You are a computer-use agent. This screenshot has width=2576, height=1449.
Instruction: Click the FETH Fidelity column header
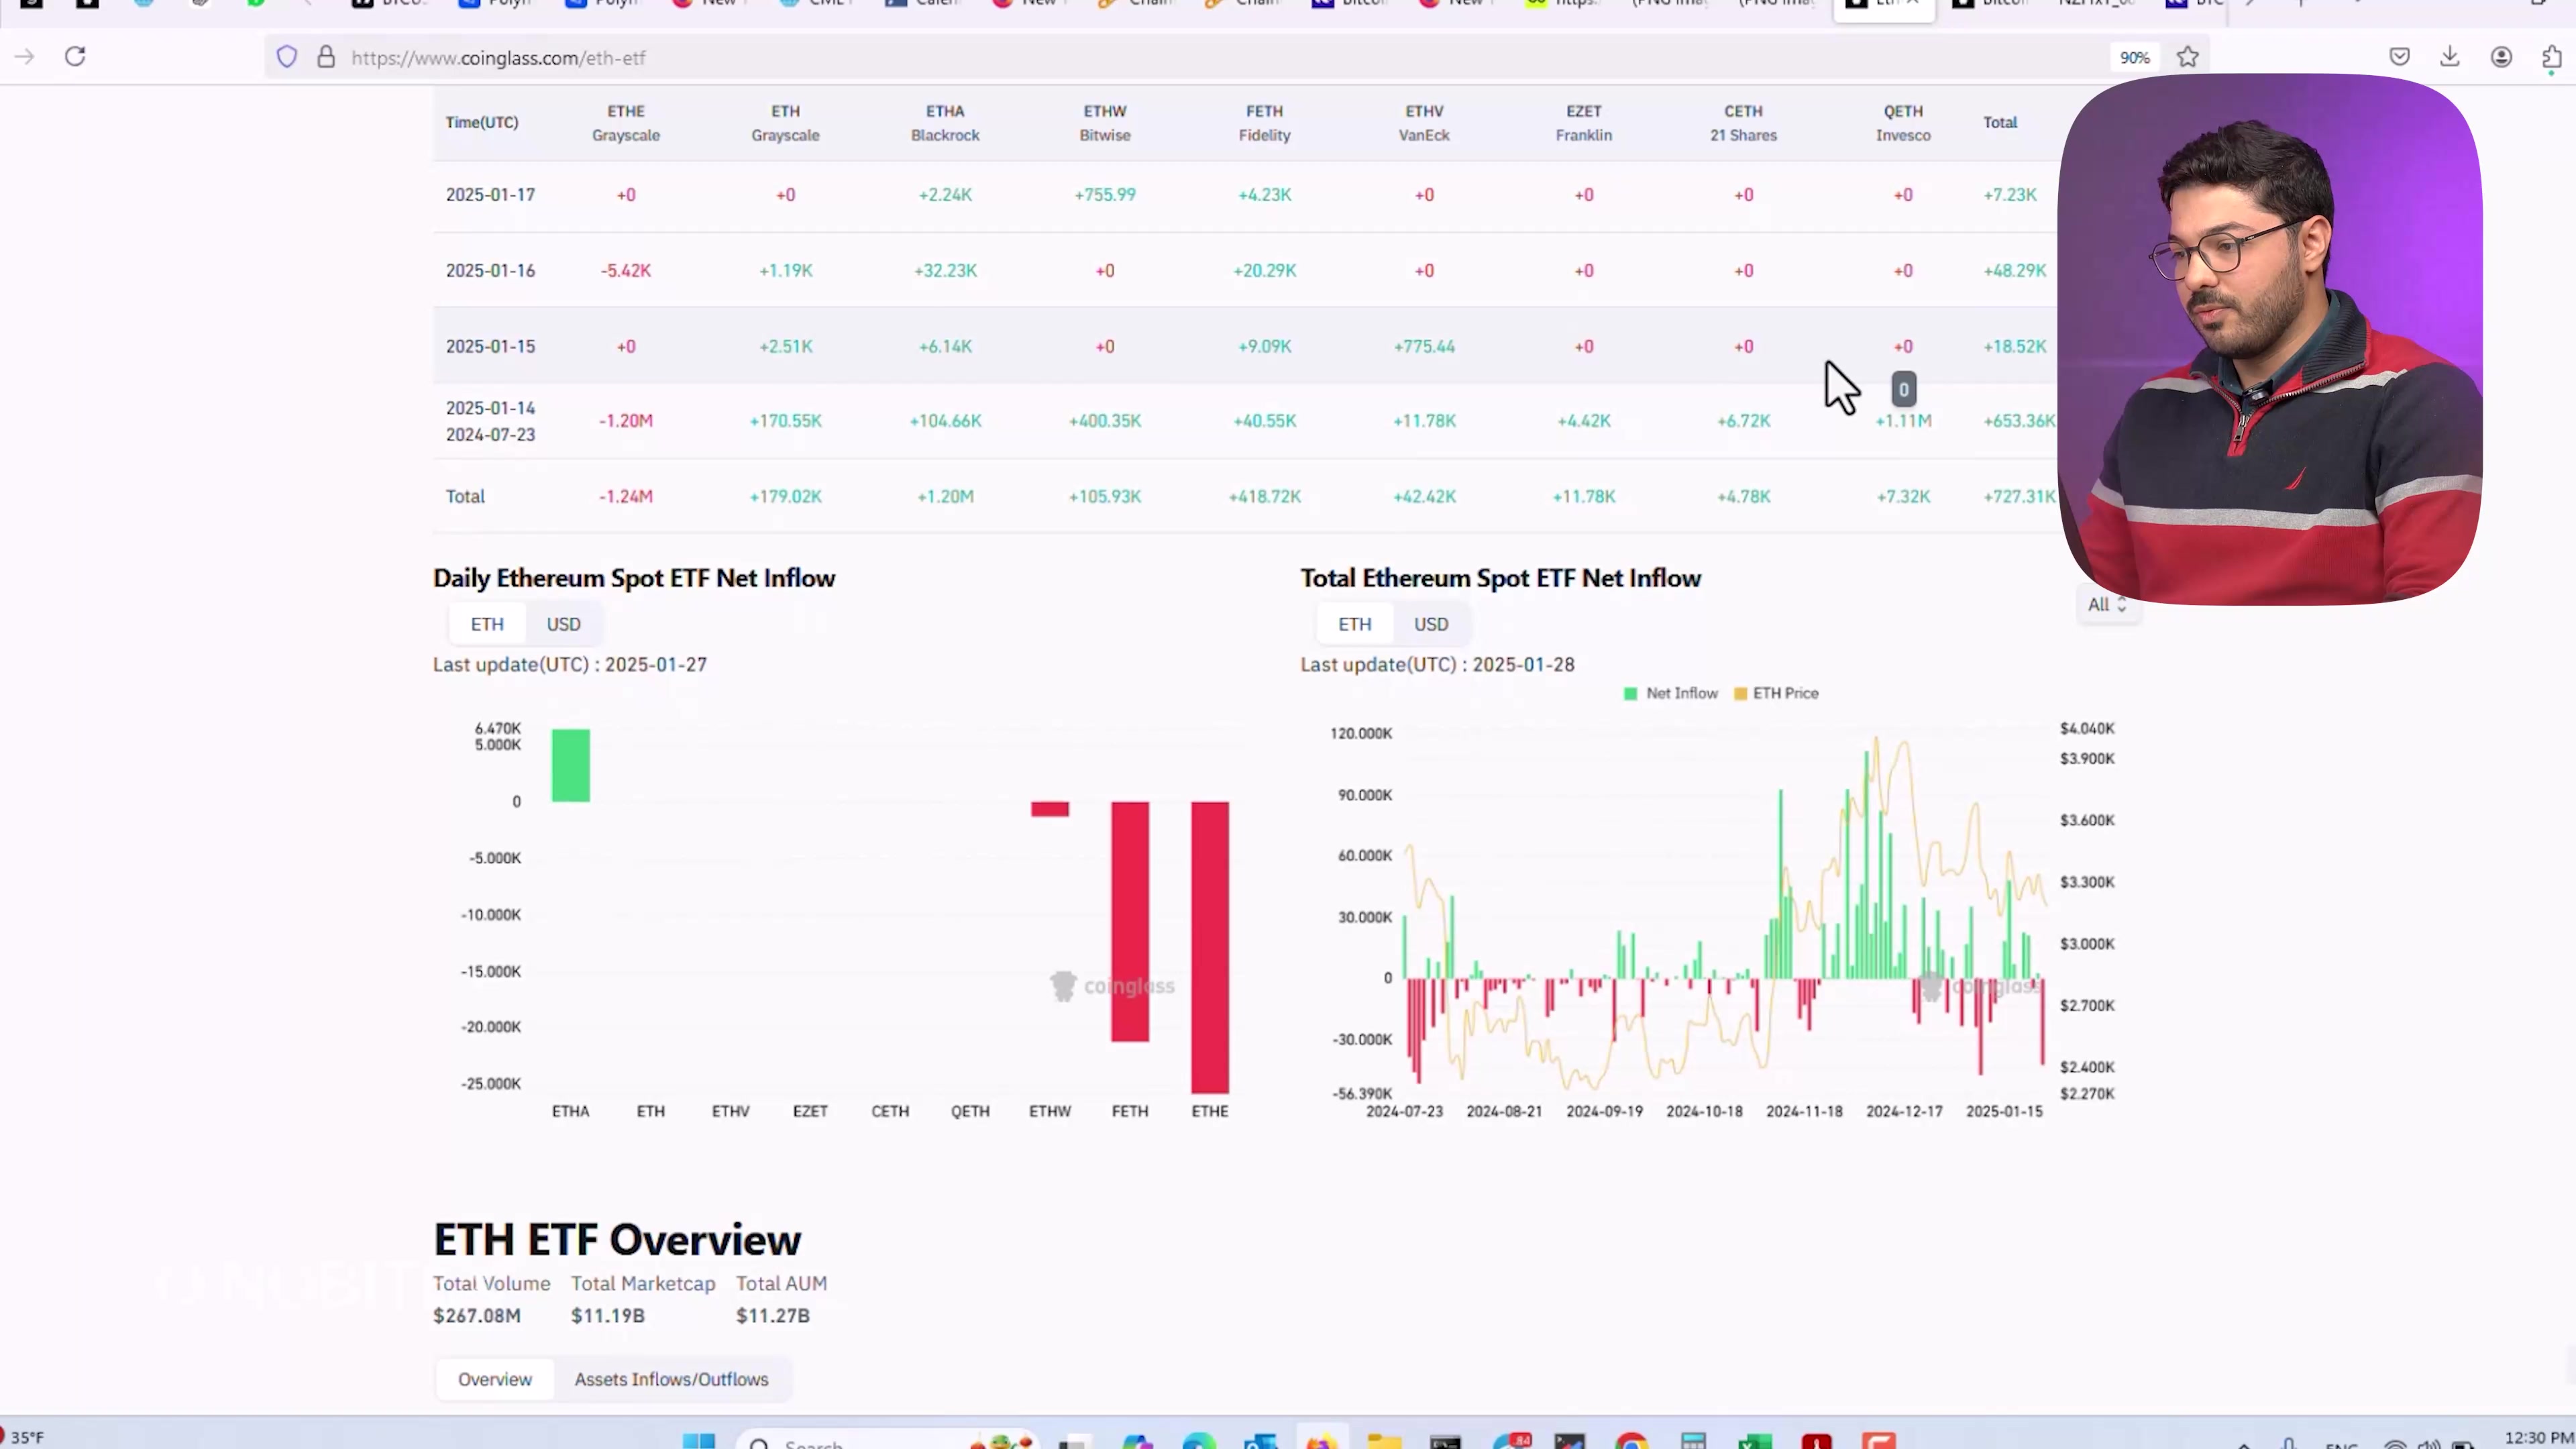click(x=1265, y=123)
